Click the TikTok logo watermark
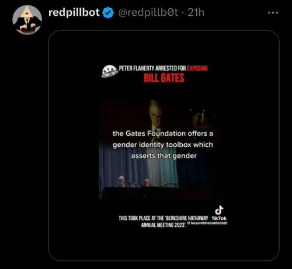 click(219, 213)
